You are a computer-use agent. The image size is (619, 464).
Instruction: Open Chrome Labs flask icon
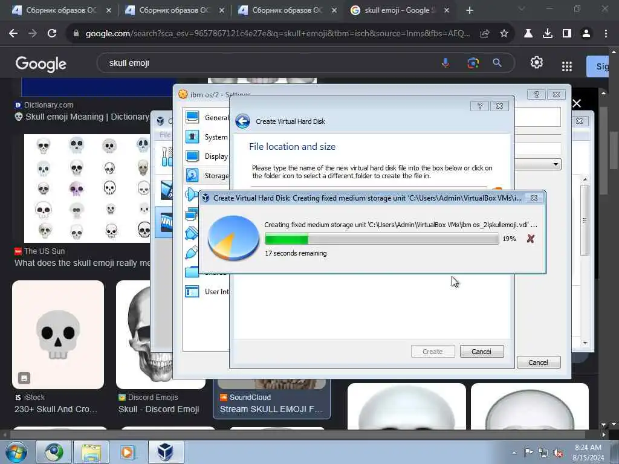(x=528, y=34)
